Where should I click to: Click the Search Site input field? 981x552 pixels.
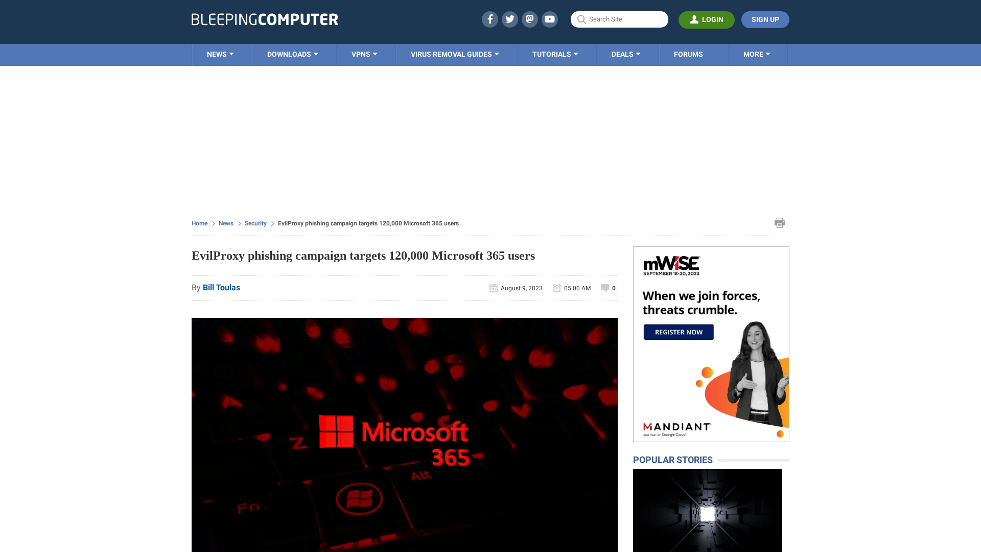tap(619, 19)
